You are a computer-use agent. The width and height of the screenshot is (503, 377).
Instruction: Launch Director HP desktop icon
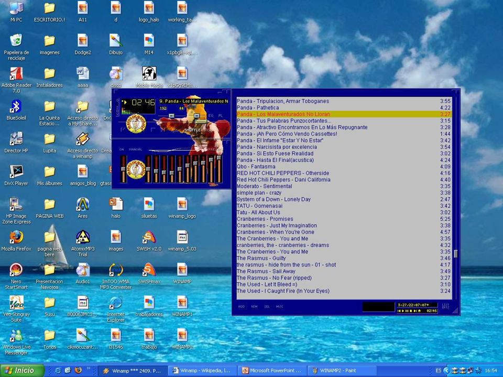[16, 142]
